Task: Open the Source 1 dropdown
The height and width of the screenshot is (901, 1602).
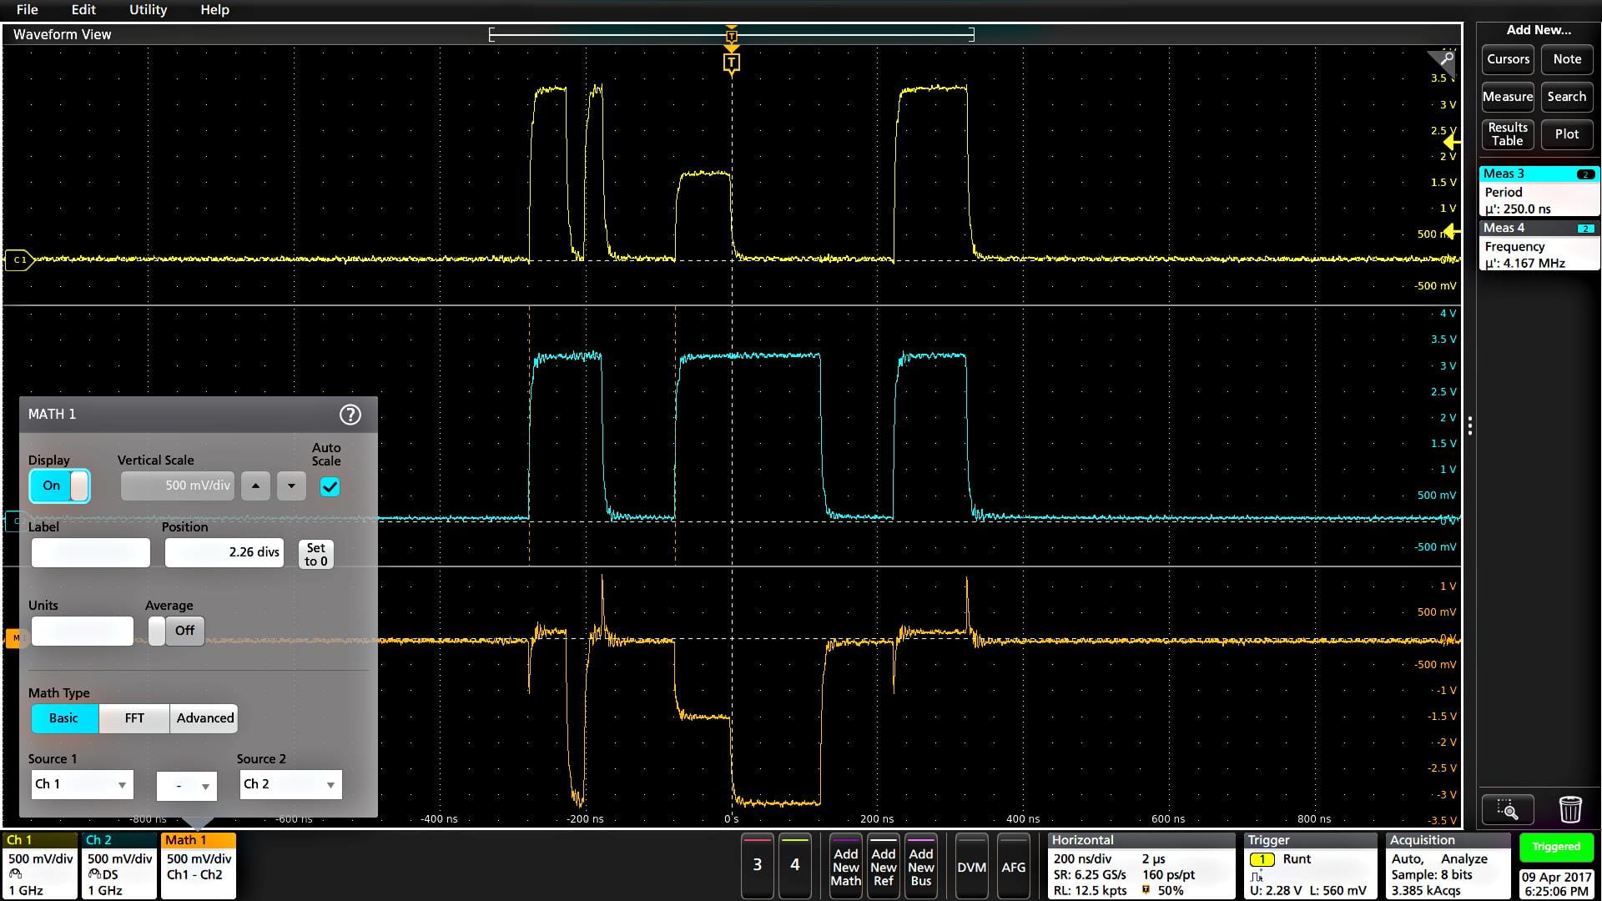Action: point(82,784)
